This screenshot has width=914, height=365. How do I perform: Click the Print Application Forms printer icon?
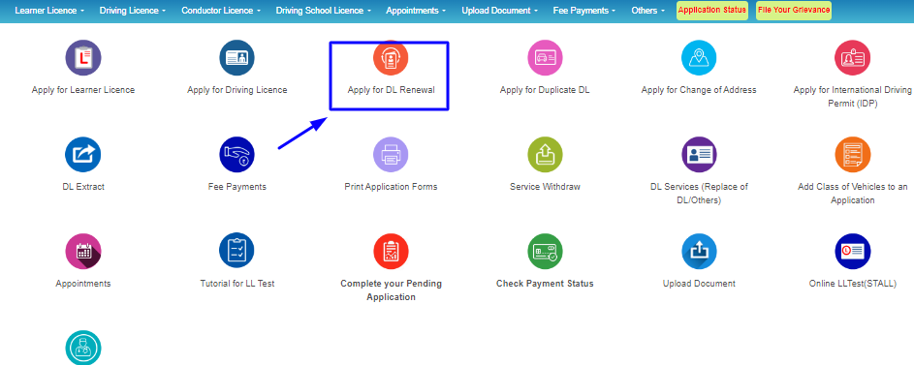(392, 154)
